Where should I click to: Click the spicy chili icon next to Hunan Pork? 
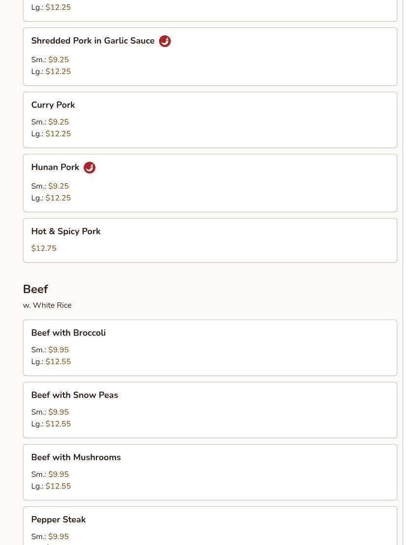click(90, 168)
